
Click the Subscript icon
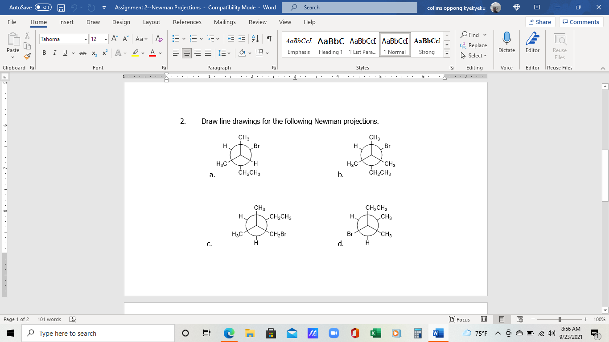93,53
